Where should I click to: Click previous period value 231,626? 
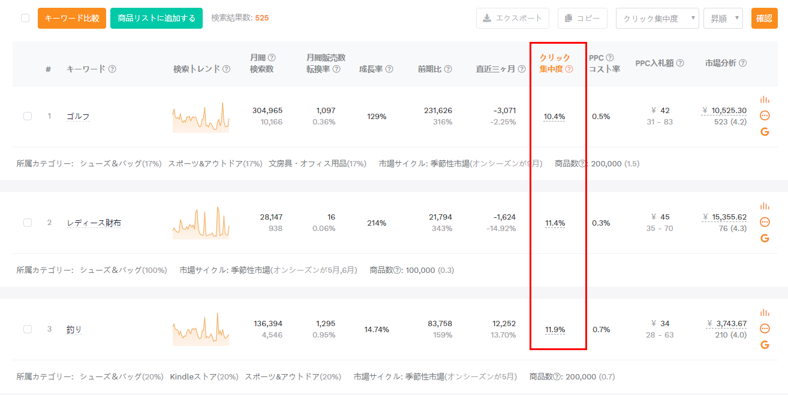point(438,110)
